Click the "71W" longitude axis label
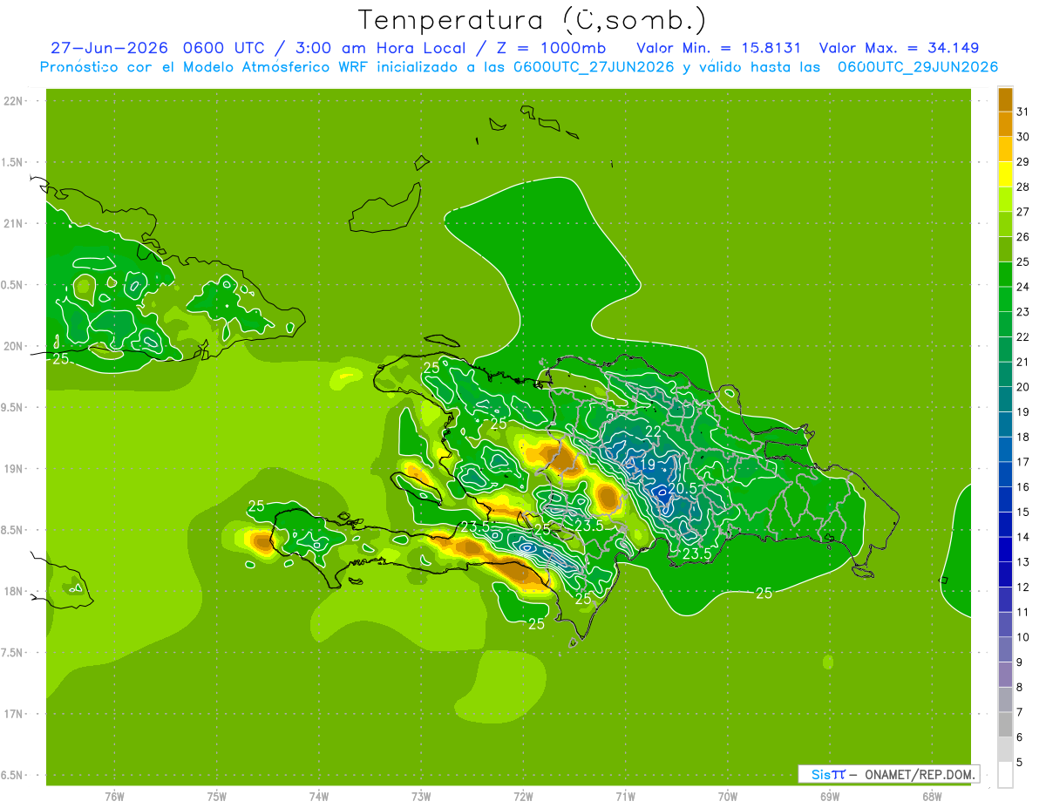This screenshot has width=1046, height=808. pyautogui.click(x=625, y=796)
